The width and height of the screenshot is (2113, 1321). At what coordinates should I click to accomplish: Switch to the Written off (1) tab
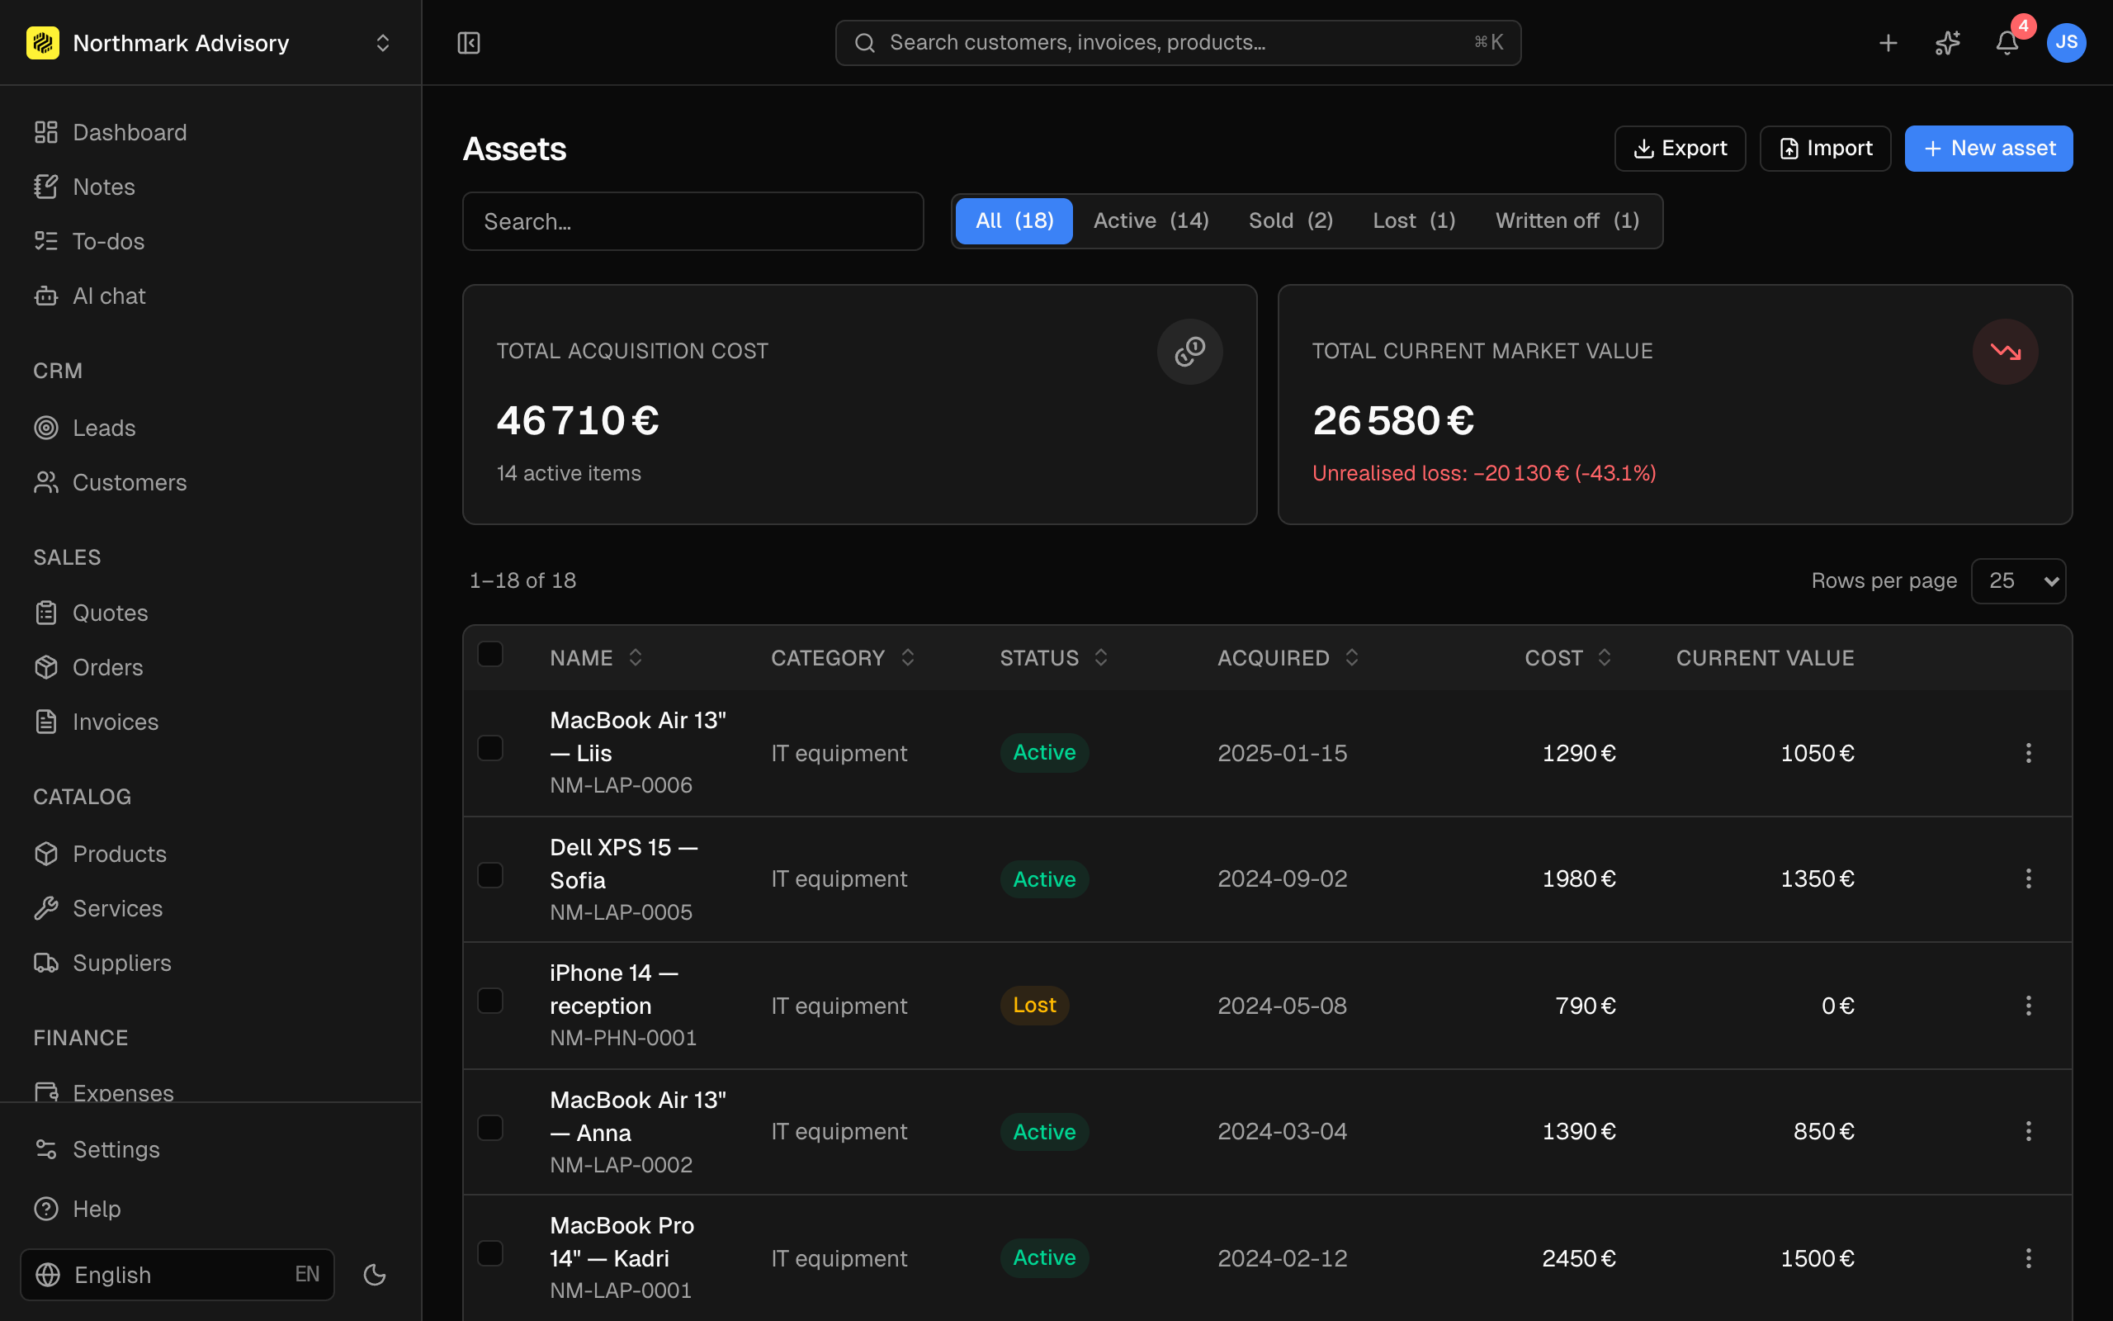[x=1567, y=221]
